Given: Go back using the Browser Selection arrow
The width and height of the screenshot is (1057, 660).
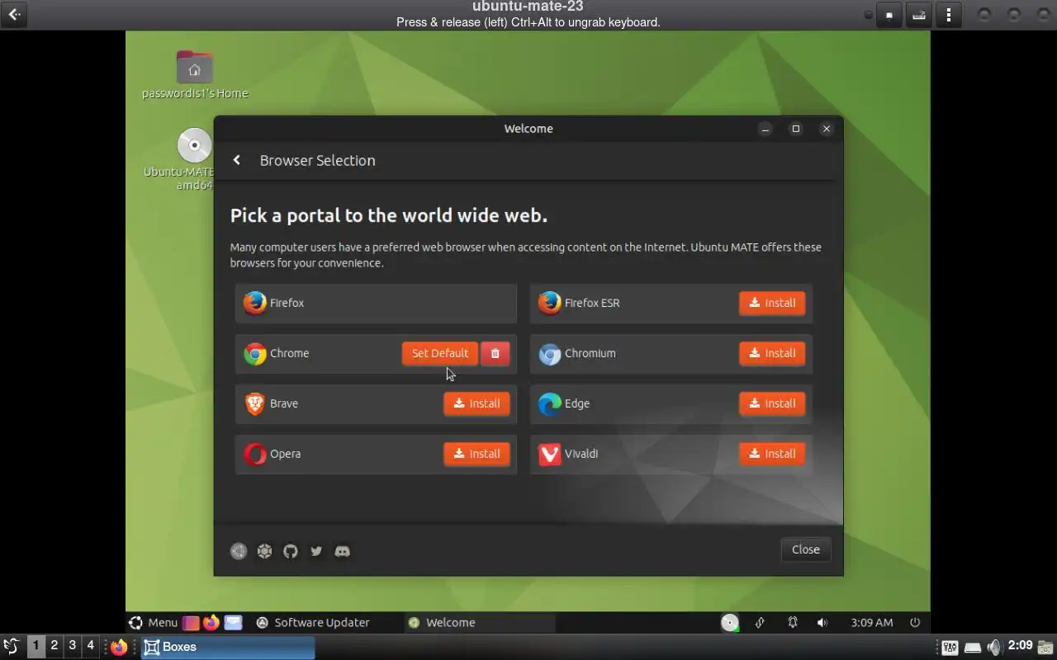Looking at the screenshot, I should coord(237,160).
